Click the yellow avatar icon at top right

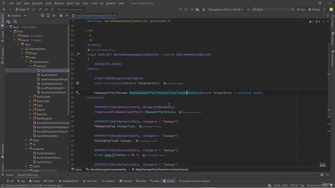tap(331, 9)
